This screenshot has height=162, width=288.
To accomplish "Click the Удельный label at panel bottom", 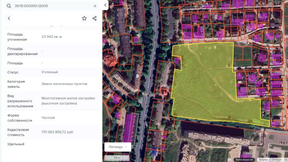I will 16,144.
